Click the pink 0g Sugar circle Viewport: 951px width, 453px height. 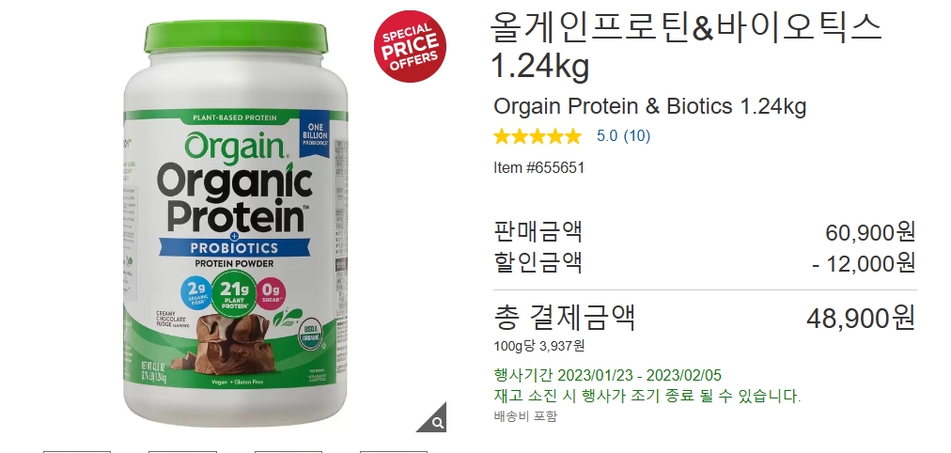coord(272,291)
